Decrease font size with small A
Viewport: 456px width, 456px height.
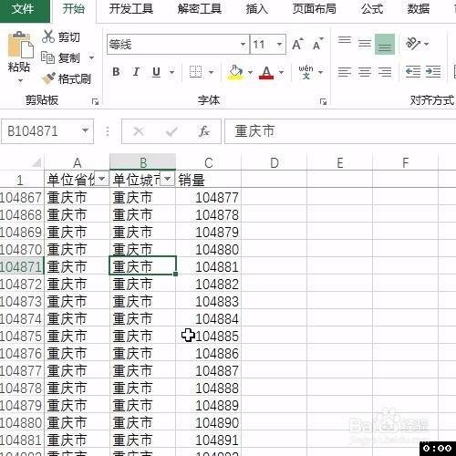click(x=317, y=45)
